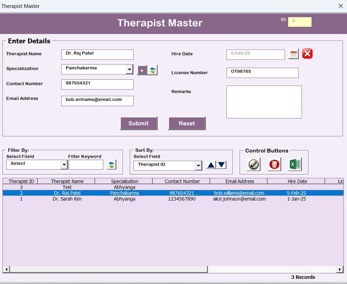Close the Therapist Master window

pos(341,6)
